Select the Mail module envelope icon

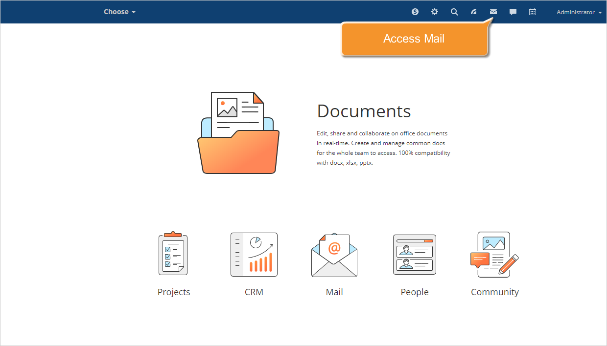(334, 254)
